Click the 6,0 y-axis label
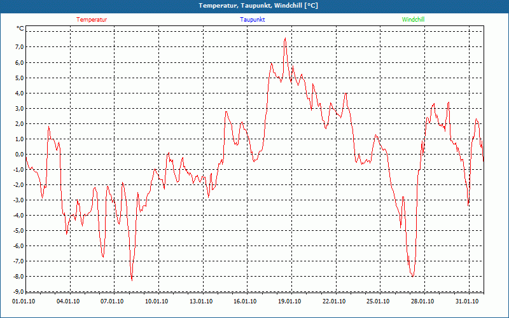Viewport: 509px width, 318px height. (20, 62)
